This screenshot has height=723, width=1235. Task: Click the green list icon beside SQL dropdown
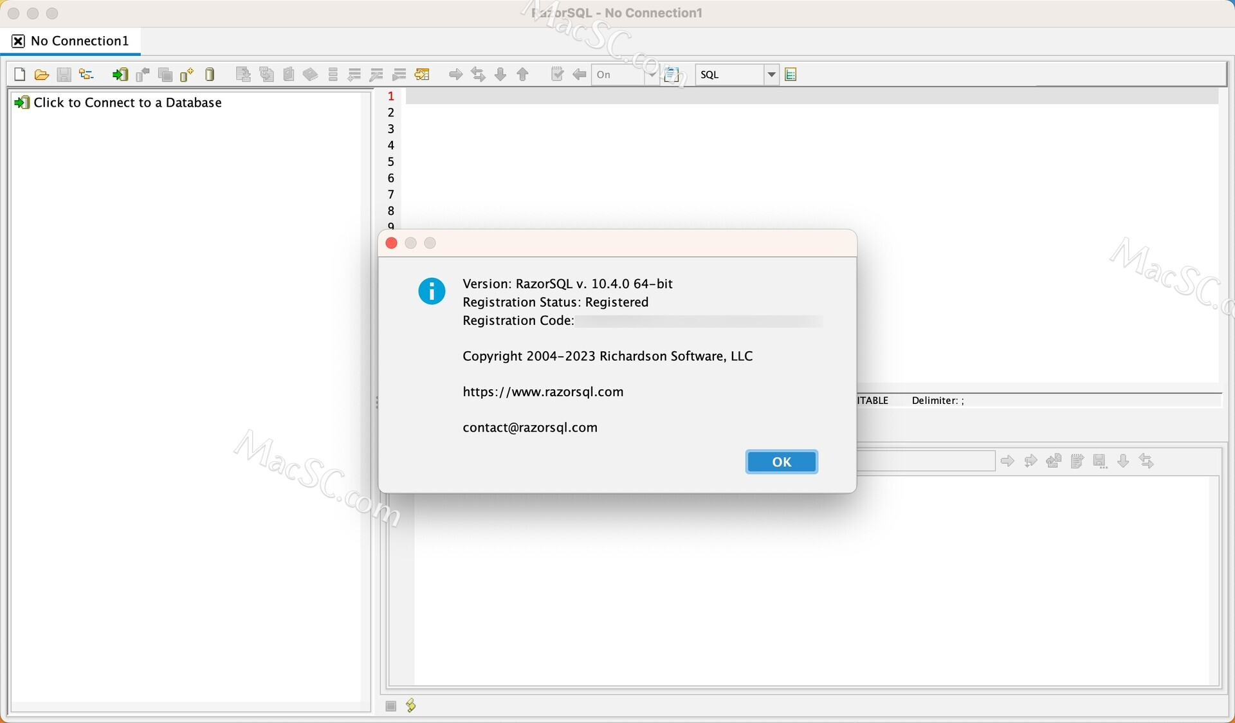click(791, 75)
